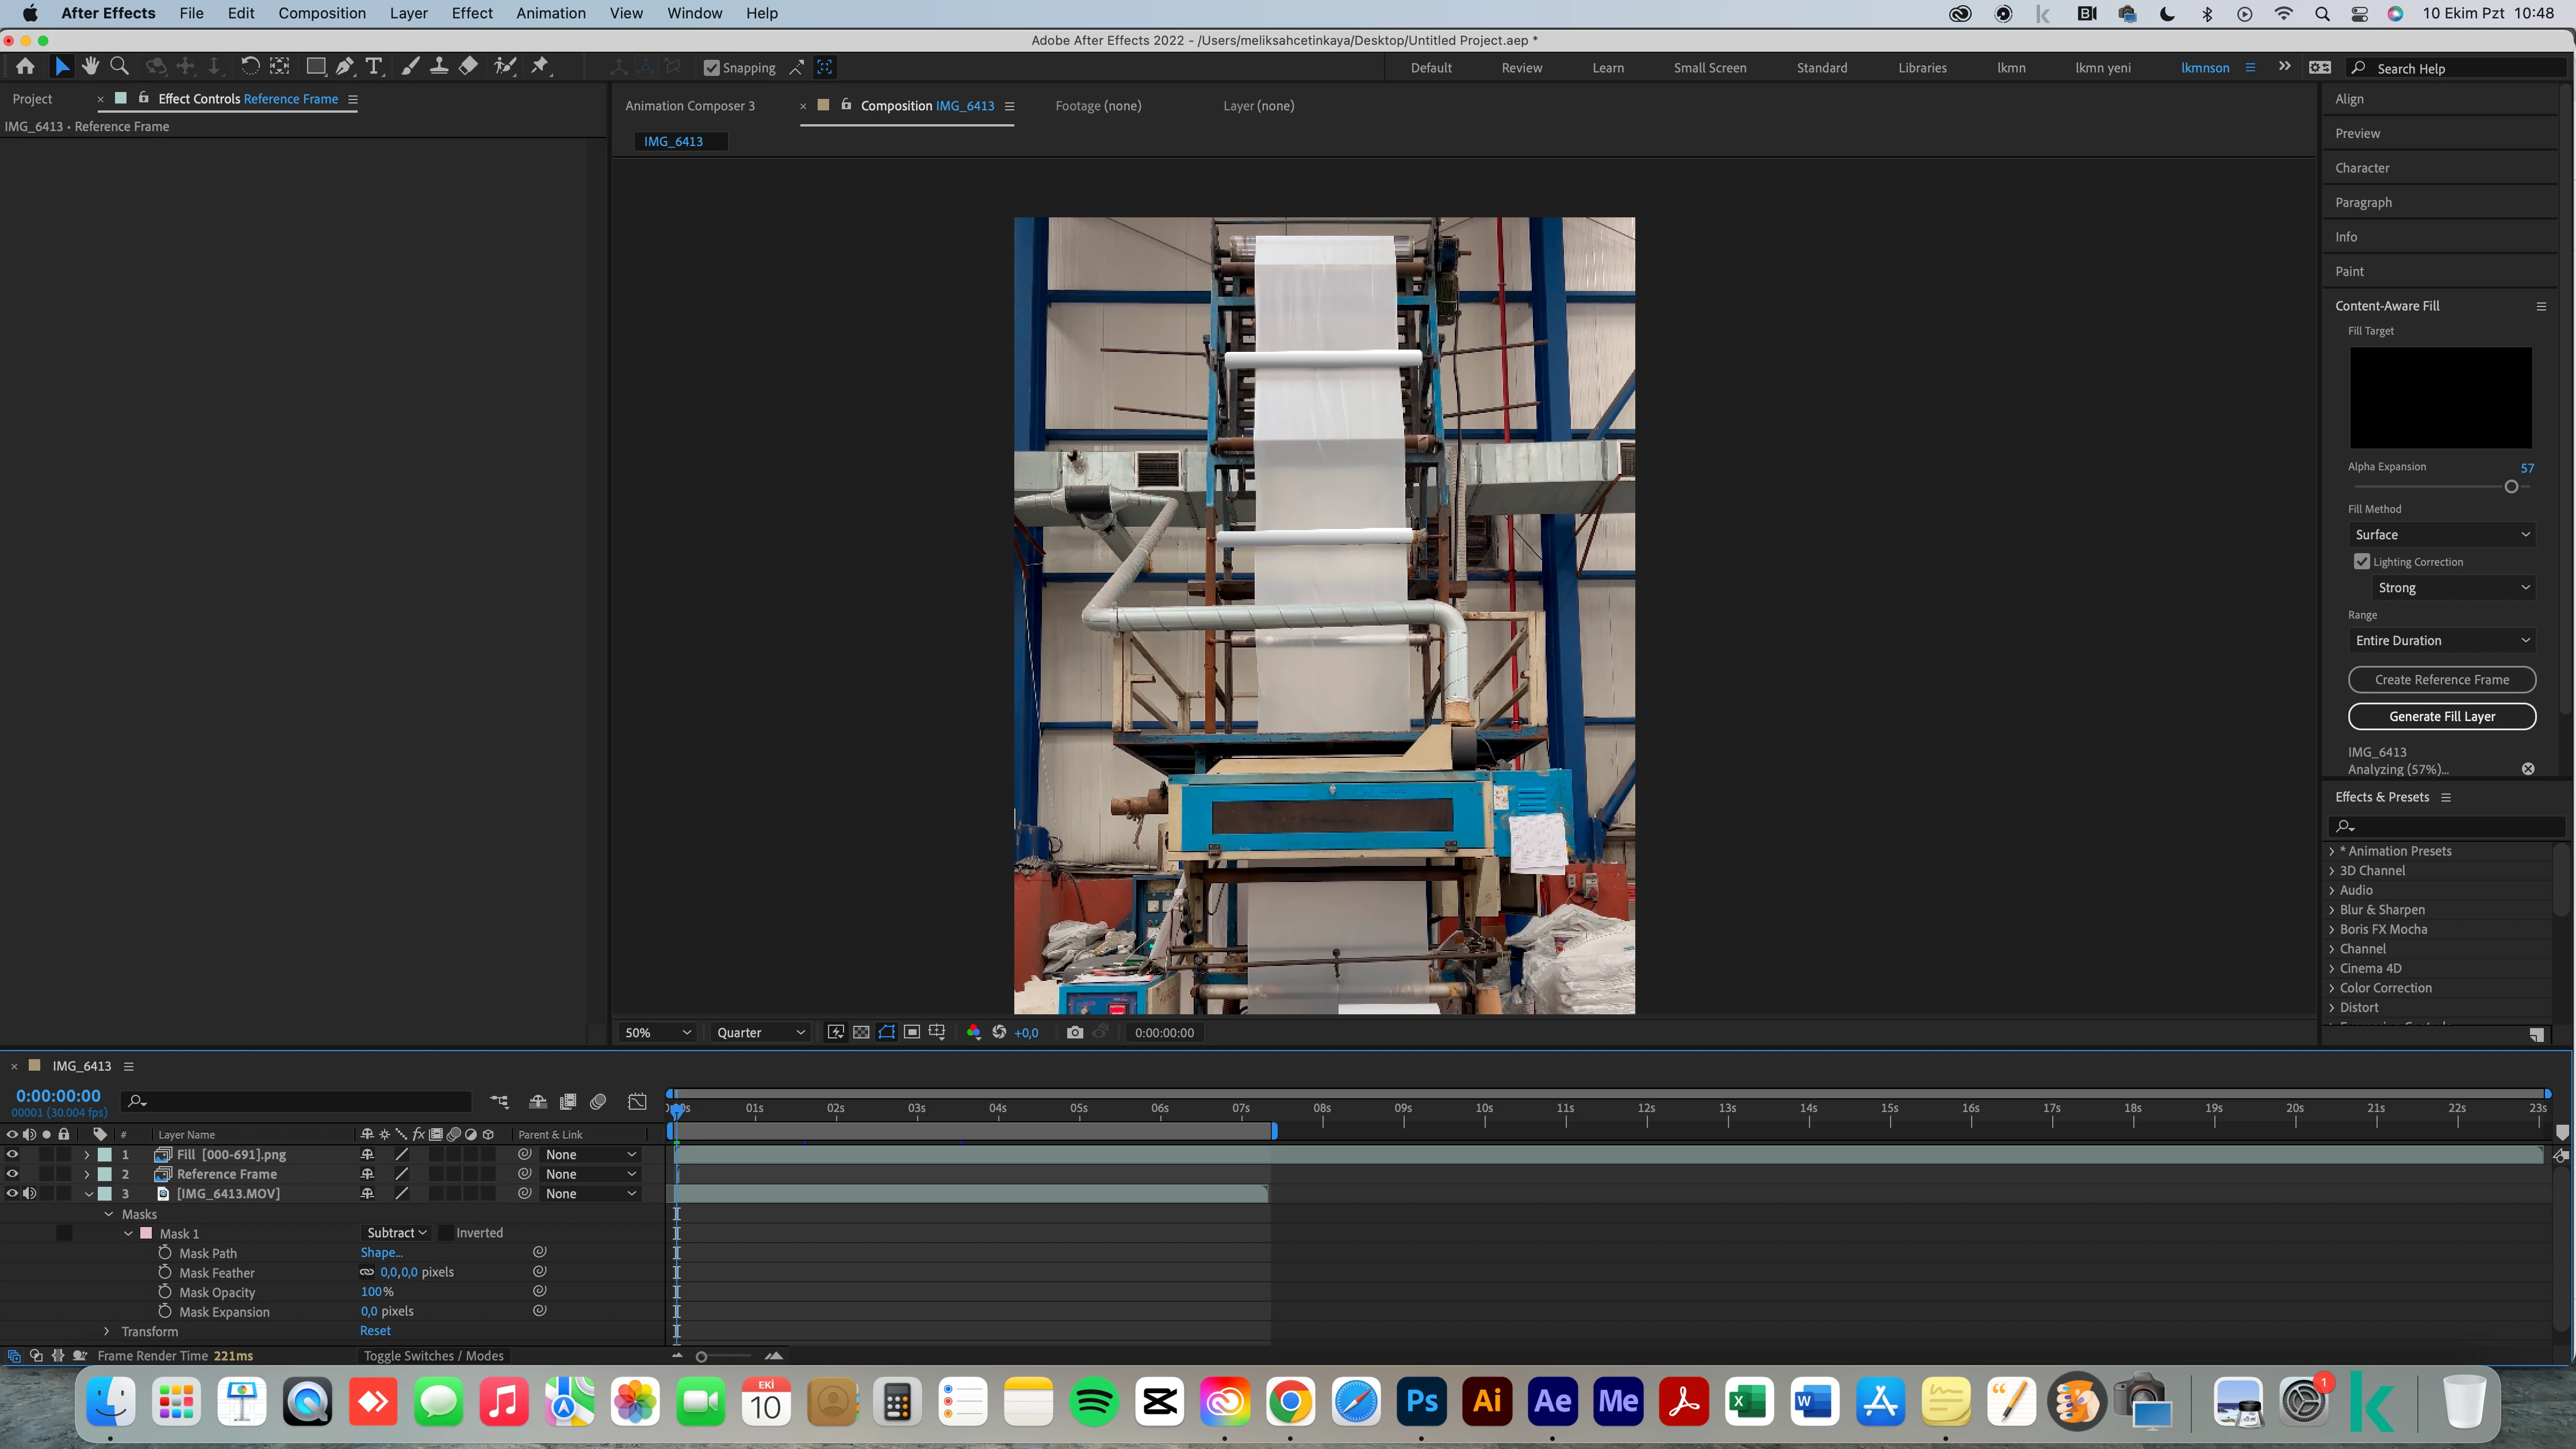Click Create Reference Frame button
Viewport: 2576px width, 1449px height.
2441,680
